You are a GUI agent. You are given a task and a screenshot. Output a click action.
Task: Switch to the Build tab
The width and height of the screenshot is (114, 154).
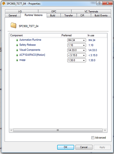coord(53,15)
